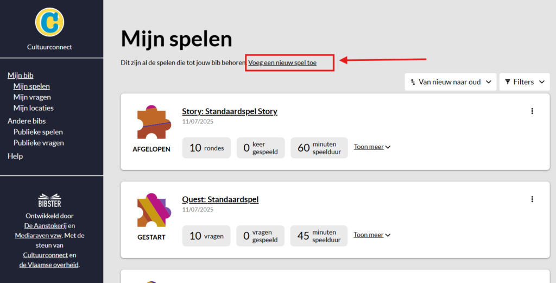Image resolution: width=556 pixels, height=283 pixels.
Task: Open Publieke vragen in sidebar
Action: [39, 143]
